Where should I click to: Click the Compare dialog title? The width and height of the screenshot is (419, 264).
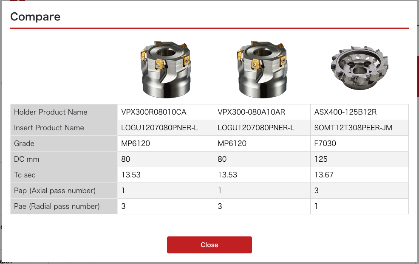point(35,17)
